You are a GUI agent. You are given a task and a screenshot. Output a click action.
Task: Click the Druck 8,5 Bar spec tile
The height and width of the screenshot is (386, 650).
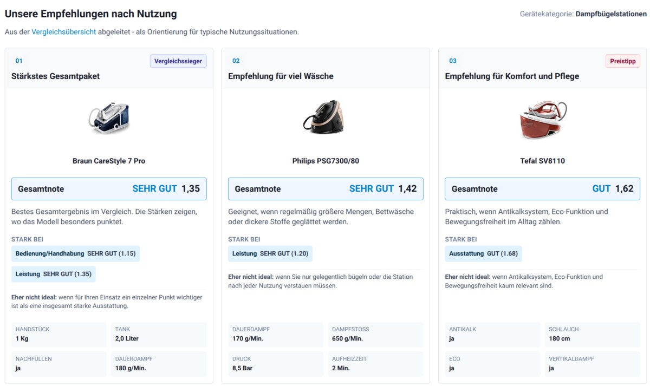coord(276,364)
